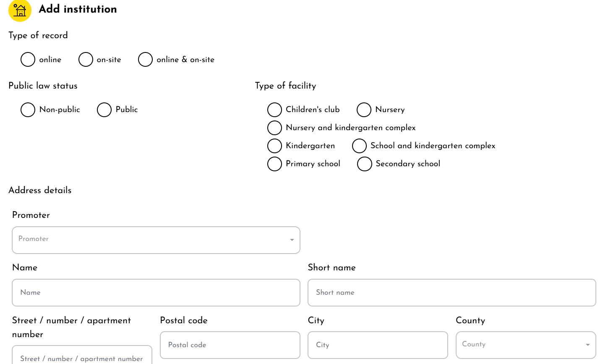Focus the Short name text field
The image size is (603, 364).
[x=452, y=293]
